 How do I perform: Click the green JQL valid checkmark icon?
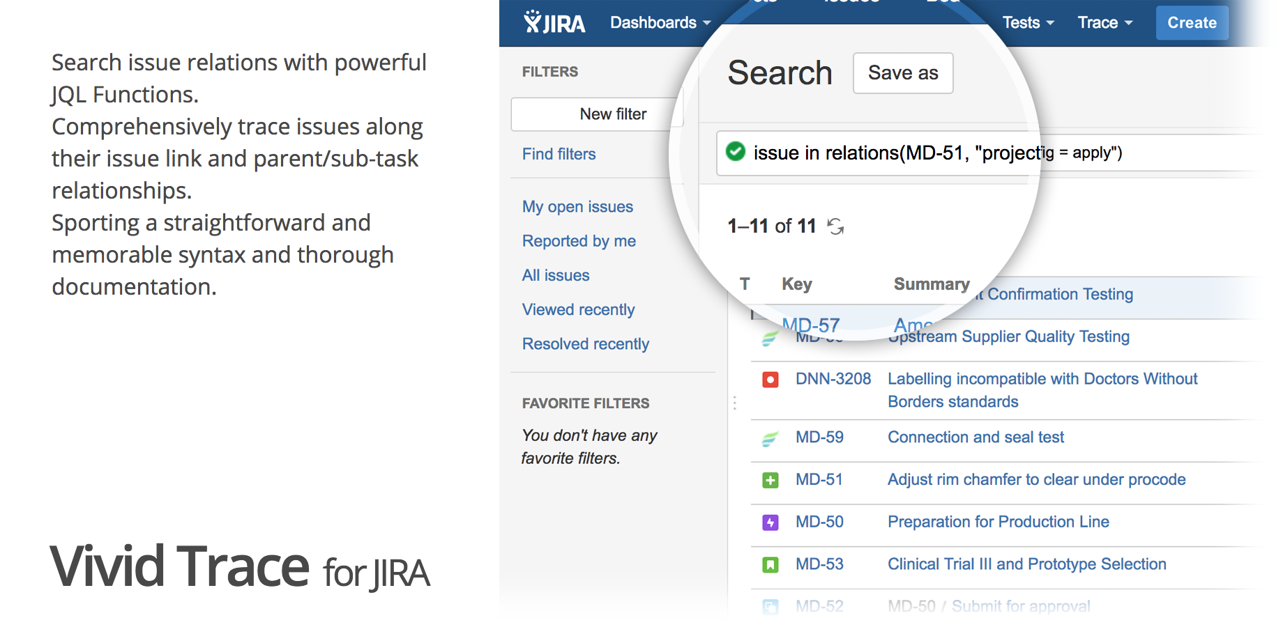[x=736, y=151]
